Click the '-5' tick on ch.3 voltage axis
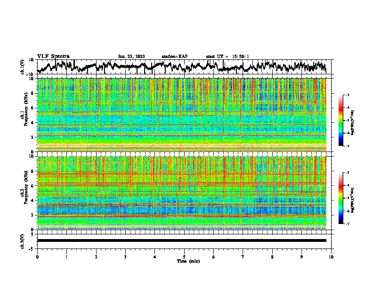373x288 pixels. (x=32, y=249)
